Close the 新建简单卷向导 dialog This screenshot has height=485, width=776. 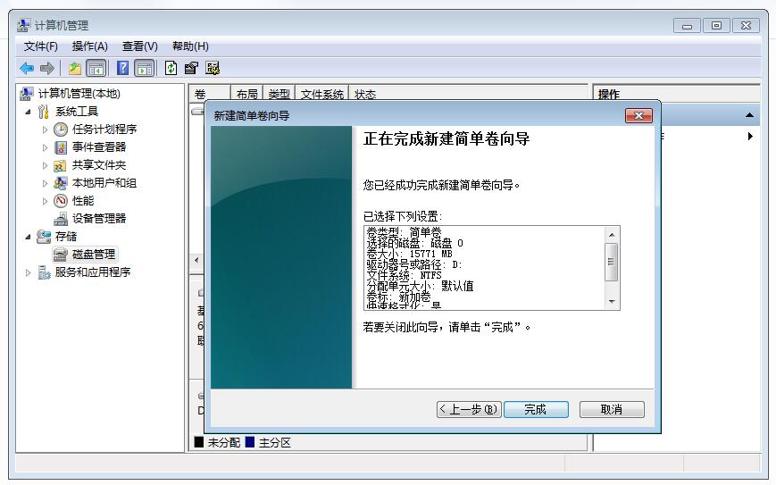click(638, 115)
